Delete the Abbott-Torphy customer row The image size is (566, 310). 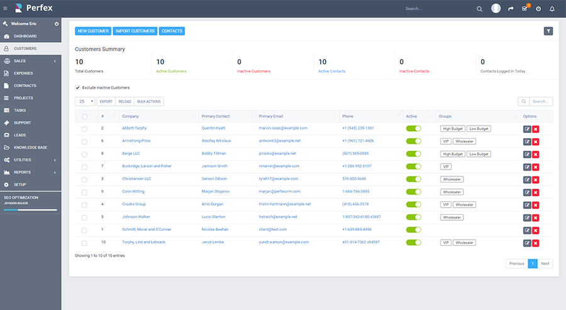coord(536,129)
